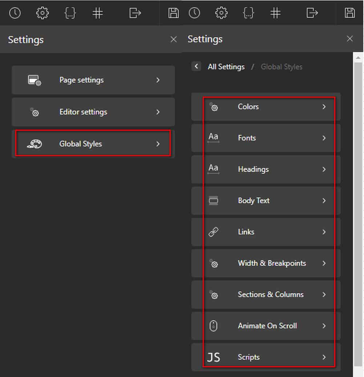Open the Global Styles menu item
Screen dimensions: 364x377
tap(93, 144)
